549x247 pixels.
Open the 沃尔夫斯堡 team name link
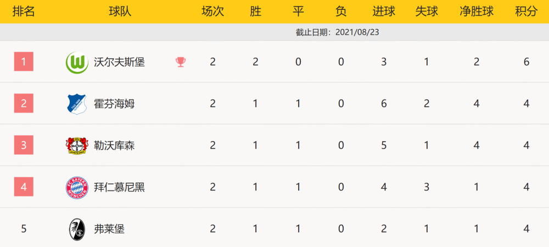(119, 62)
